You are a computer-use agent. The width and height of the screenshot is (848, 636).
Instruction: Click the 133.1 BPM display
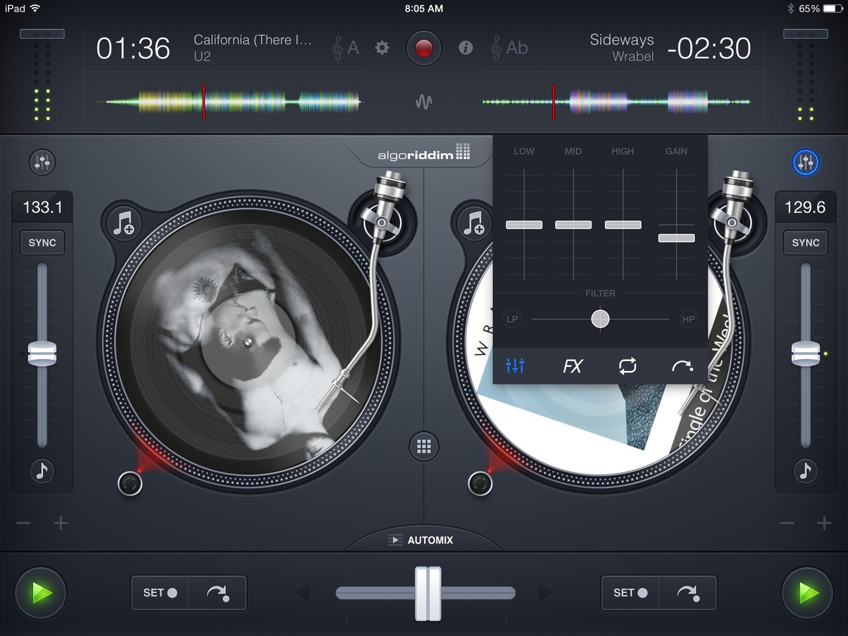[x=42, y=207]
